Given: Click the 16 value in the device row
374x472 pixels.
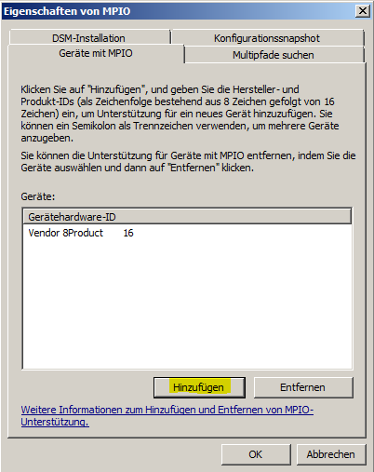Looking at the screenshot, I should coord(128,233).
